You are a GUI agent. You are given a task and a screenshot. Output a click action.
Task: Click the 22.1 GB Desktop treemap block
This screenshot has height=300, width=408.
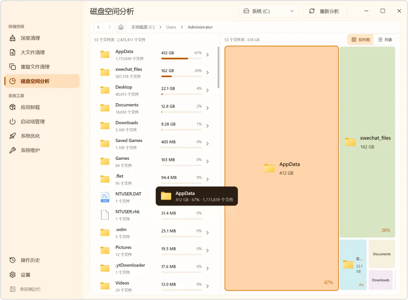pos(353,264)
